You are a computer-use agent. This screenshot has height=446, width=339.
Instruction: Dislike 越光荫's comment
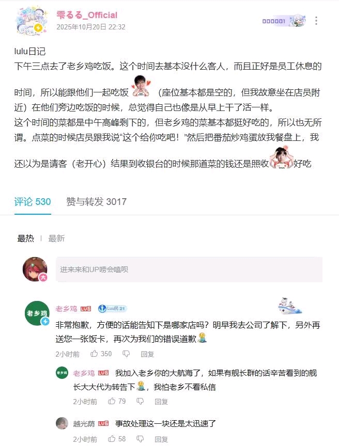pos(140,439)
